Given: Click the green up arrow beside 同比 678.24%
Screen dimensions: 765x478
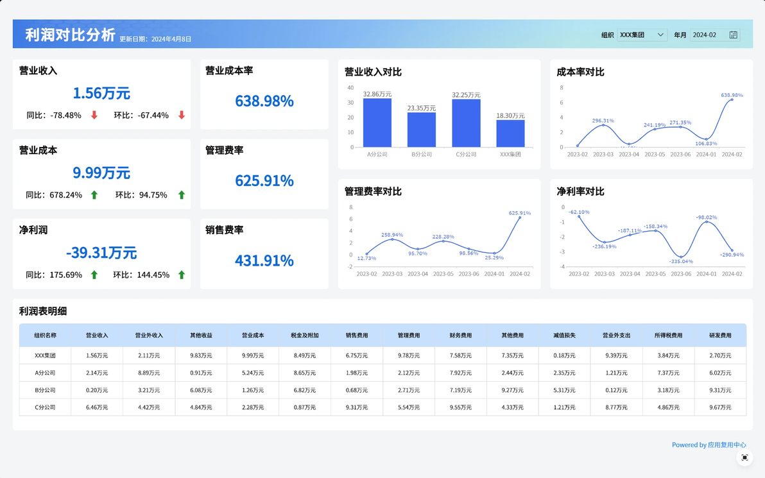Looking at the screenshot, I should click(x=94, y=195).
